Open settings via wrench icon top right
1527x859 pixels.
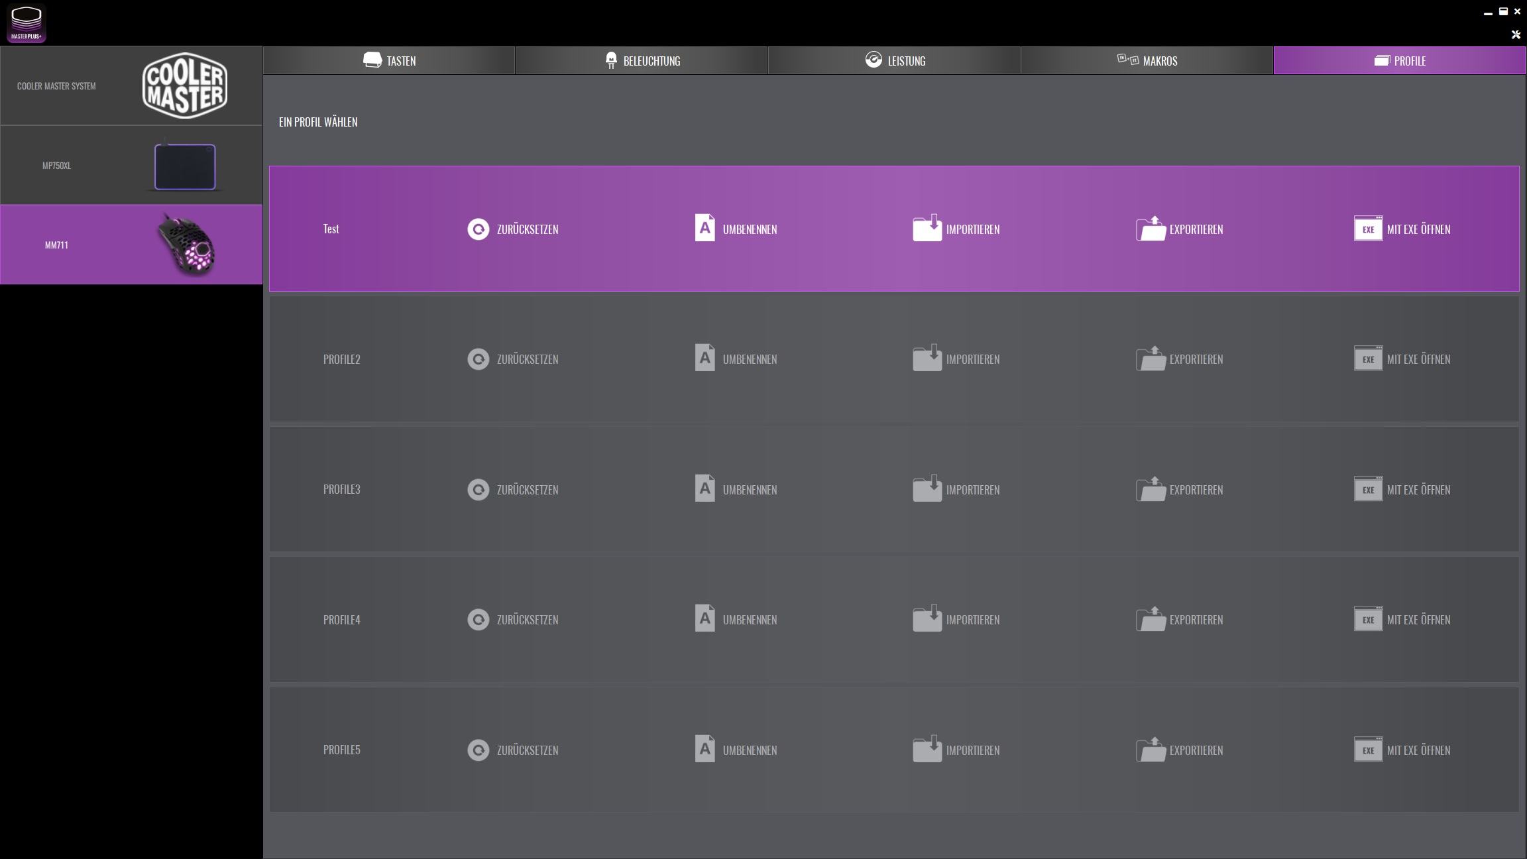point(1515,34)
